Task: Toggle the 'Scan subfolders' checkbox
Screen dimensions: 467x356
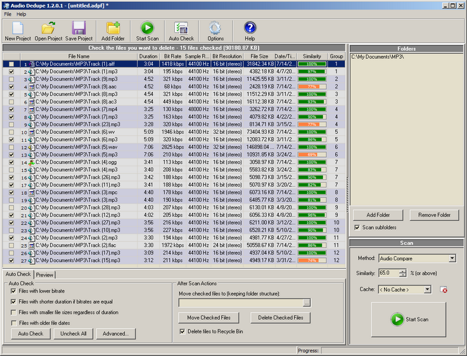Action: [x=357, y=227]
